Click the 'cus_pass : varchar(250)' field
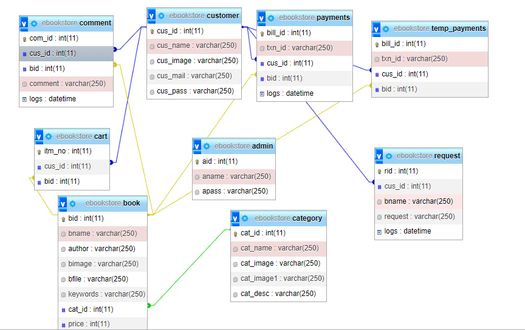Screen dimensions: 525x330 point(194,91)
